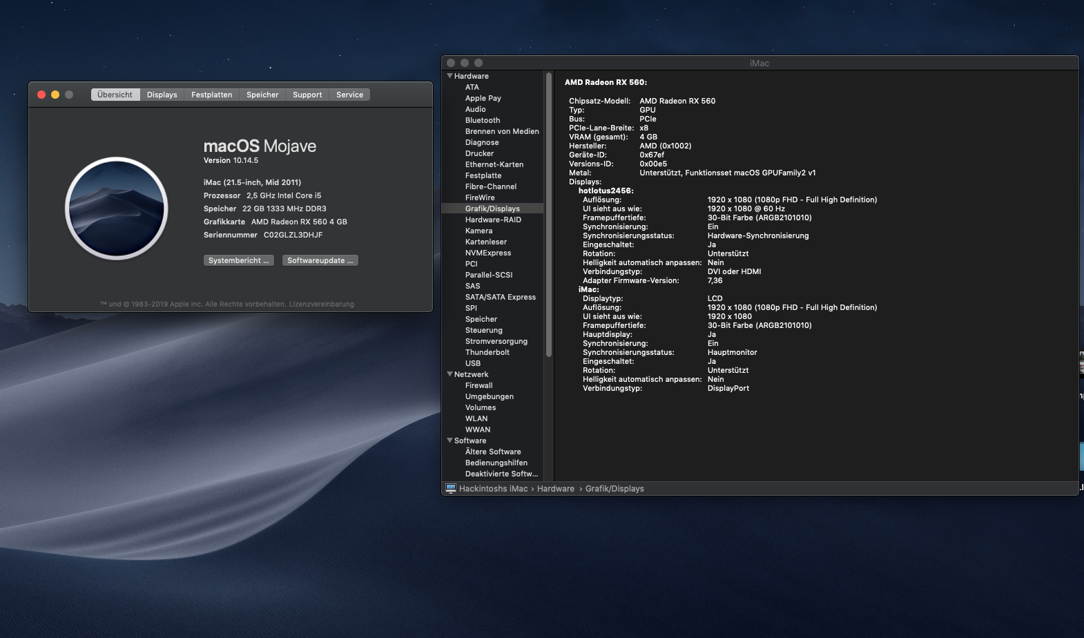Viewport: 1084px width, 638px height.
Task: Select USB in the sidebar
Action: coord(473,363)
